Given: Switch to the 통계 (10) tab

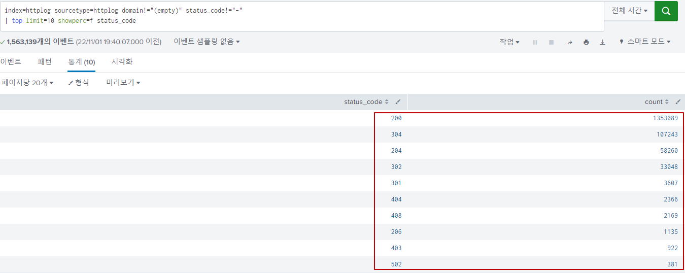Looking at the screenshot, I should 81,62.
